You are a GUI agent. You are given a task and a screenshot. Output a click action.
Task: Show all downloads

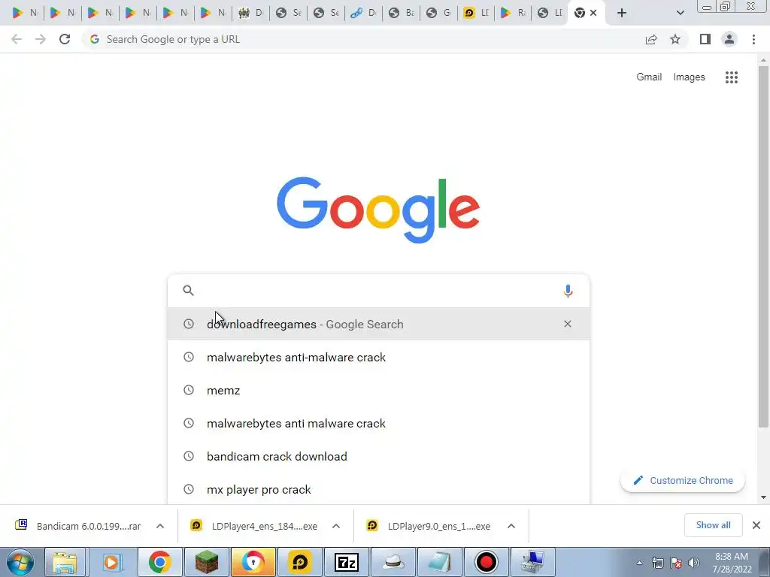713,525
